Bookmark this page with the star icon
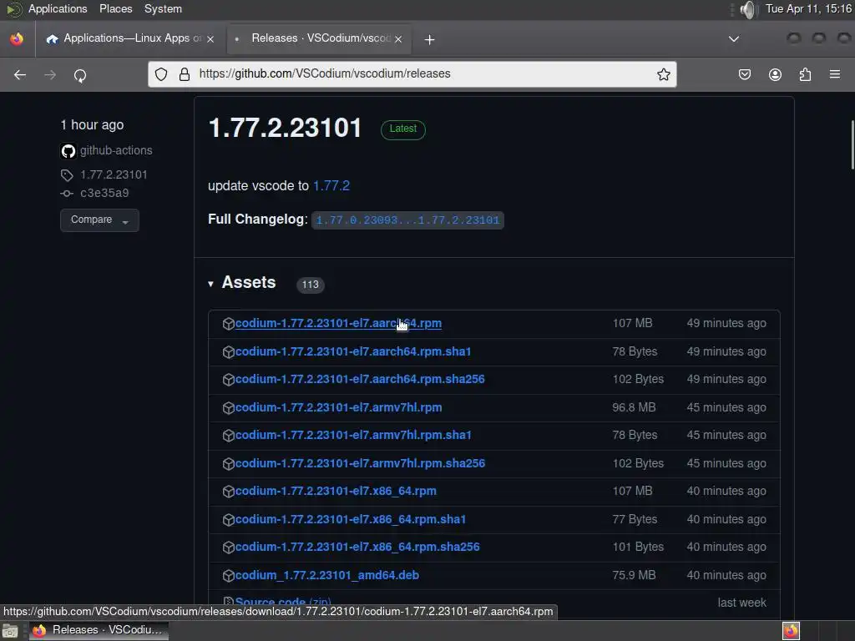This screenshot has height=641, width=855. coord(663,74)
